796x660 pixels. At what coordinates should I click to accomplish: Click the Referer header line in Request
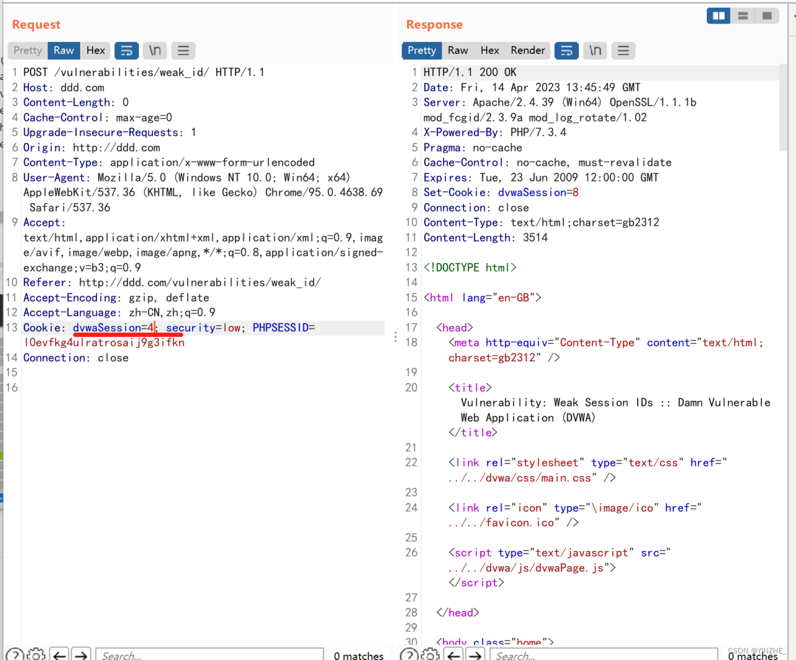(172, 282)
